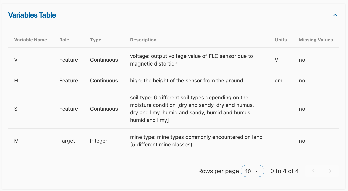The image size is (348, 191).
Task: Click variable M row name cell
Action: pos(16,141)
